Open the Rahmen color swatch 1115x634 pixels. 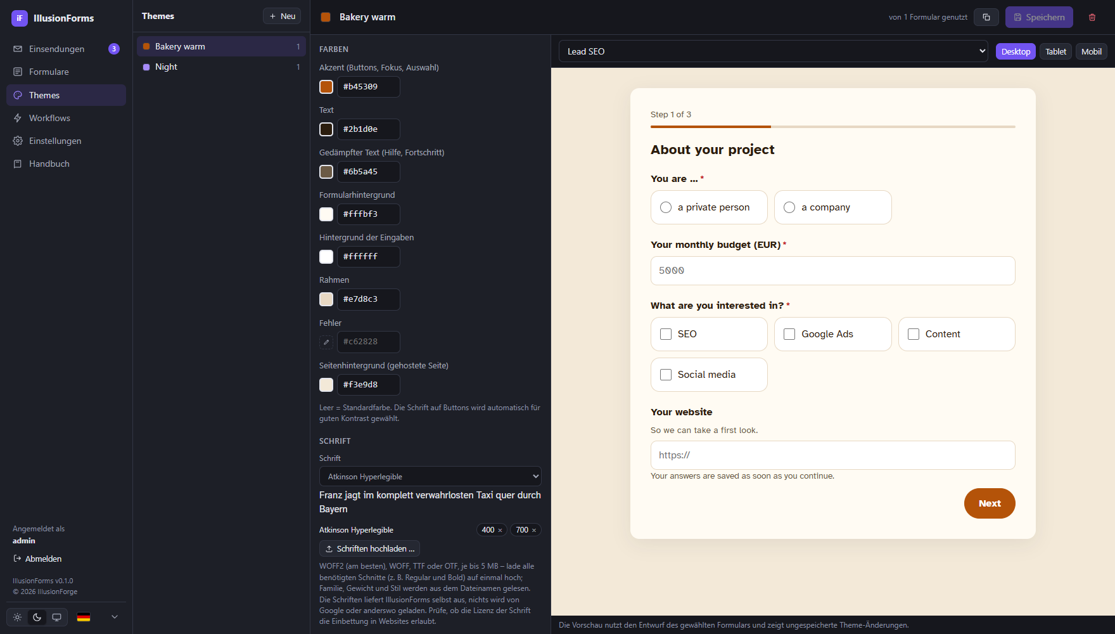tap(326, 299)
